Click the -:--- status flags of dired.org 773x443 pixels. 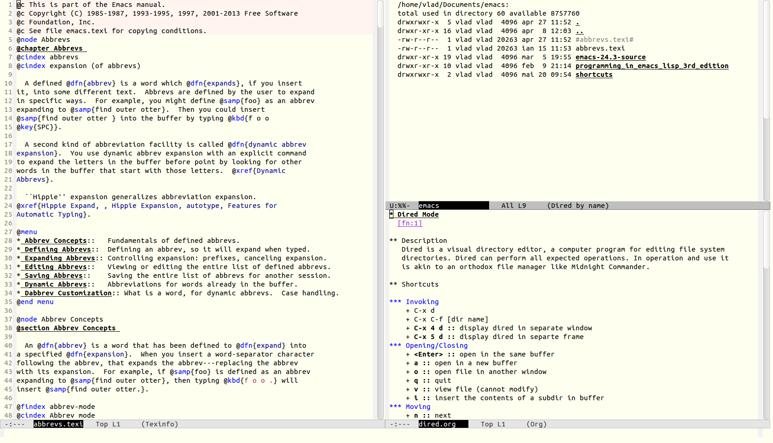coord(400,424)
